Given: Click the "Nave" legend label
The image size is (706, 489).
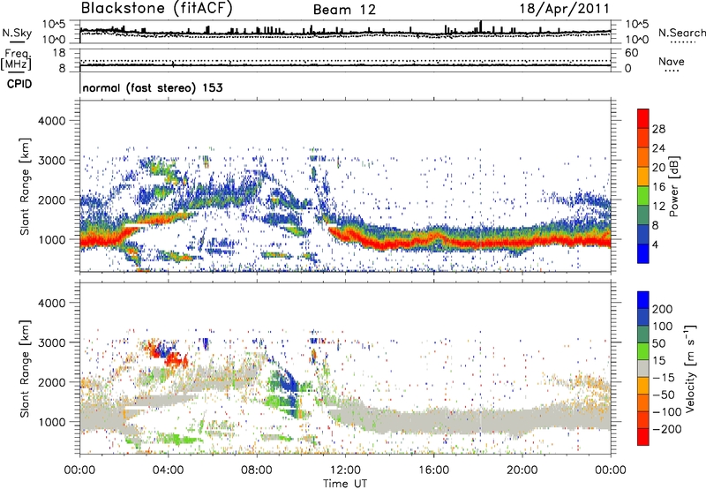Looking at the screenshot, I should click(672, 62).
